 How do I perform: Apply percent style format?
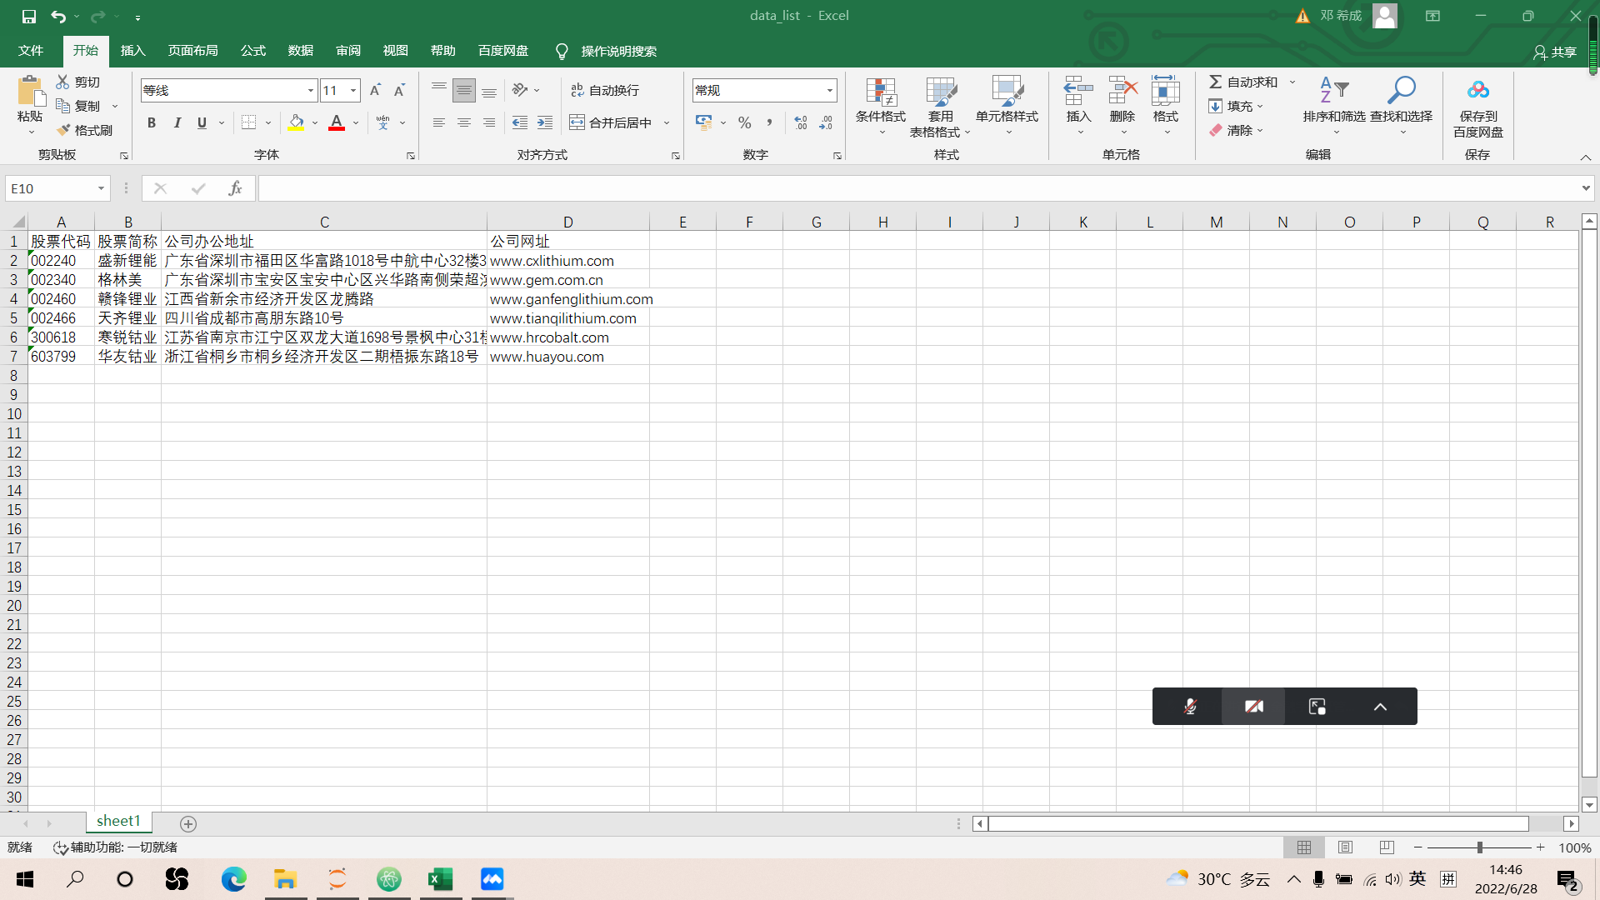pos(744,122)
